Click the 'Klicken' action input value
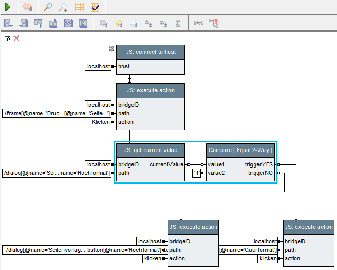The image size is (337, 270). tap(100, 122)
